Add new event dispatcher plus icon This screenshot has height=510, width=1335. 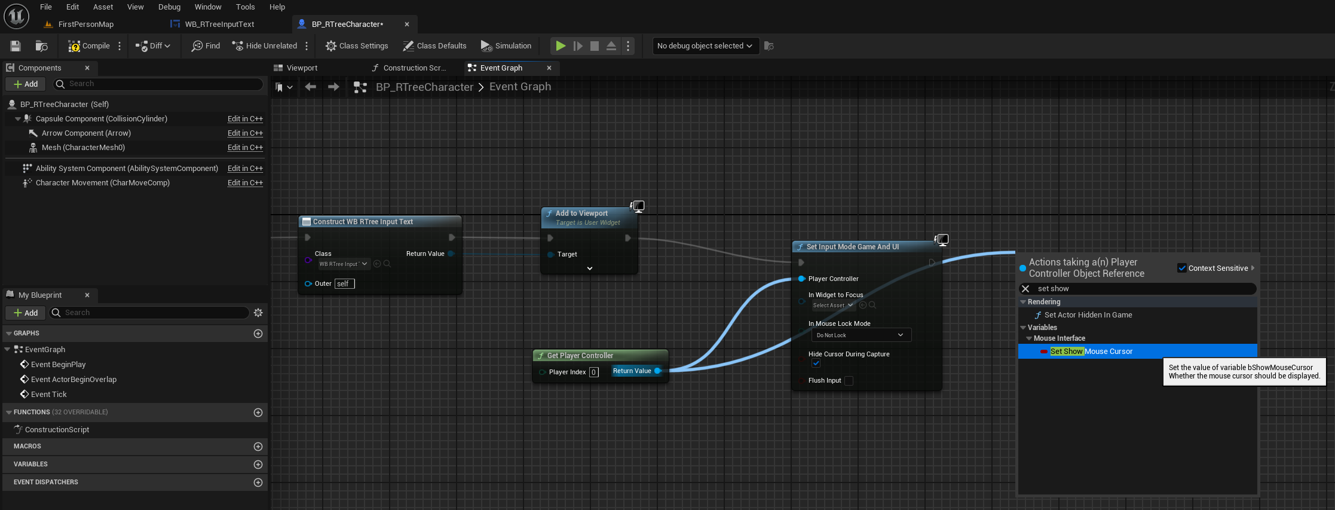point(258,482)
